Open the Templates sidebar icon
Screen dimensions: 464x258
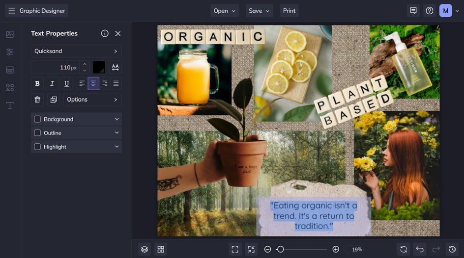[10, 70]
